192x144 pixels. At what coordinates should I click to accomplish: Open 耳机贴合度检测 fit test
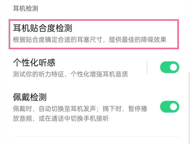pyautogui.click(x=94, y=34)
